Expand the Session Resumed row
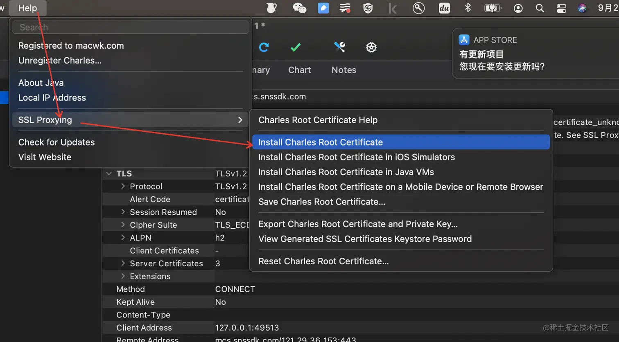This screenshot has width=619, height=342. [123, 212]
